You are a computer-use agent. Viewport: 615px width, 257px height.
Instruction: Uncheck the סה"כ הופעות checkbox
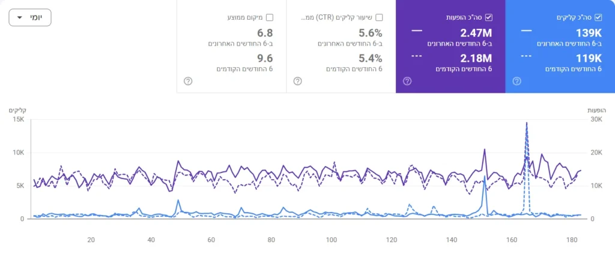point(489,17)
